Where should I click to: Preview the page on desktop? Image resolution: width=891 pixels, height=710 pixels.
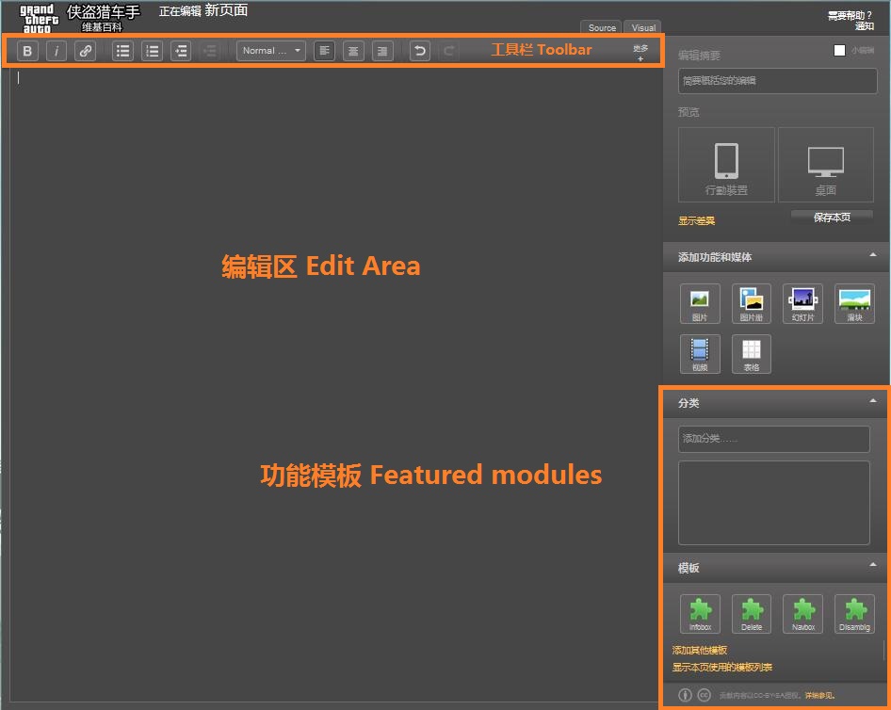[x=826, y=165]
